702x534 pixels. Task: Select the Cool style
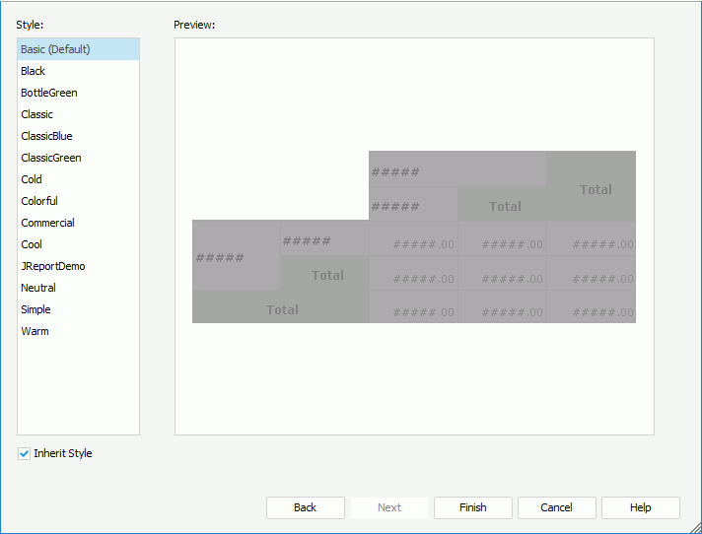coord(32,244)
